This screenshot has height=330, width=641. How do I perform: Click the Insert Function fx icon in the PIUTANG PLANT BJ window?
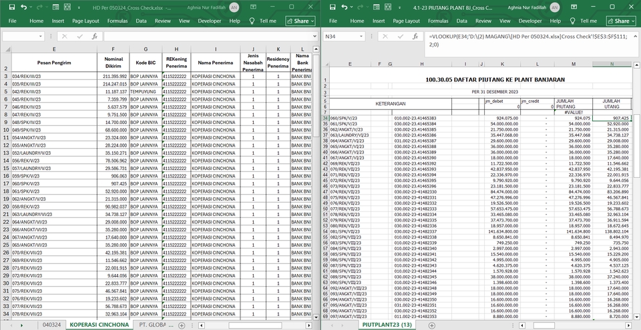(x=415, y=37)
